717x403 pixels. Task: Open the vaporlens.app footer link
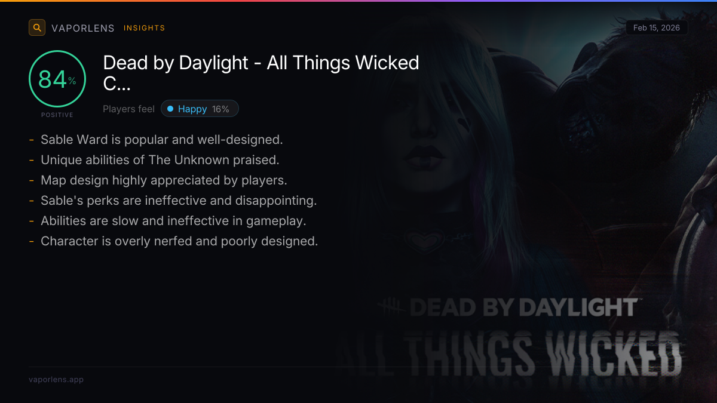coord(56,379)
